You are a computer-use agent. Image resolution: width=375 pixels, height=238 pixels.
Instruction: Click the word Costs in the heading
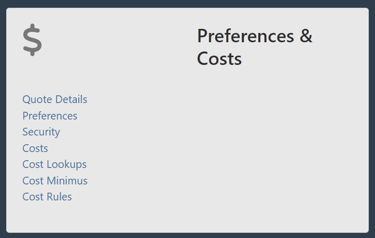pos(219,59)
